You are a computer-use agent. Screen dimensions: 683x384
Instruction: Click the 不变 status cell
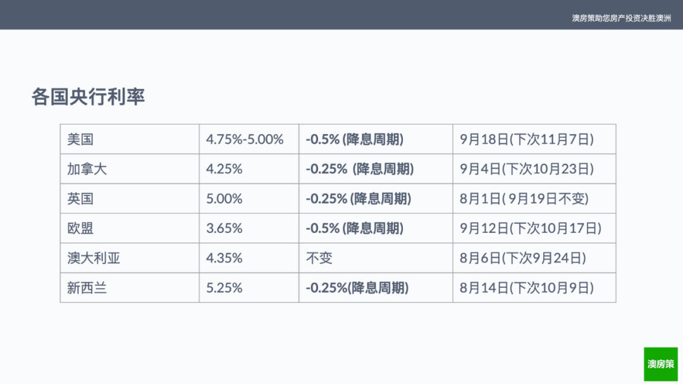376,257
